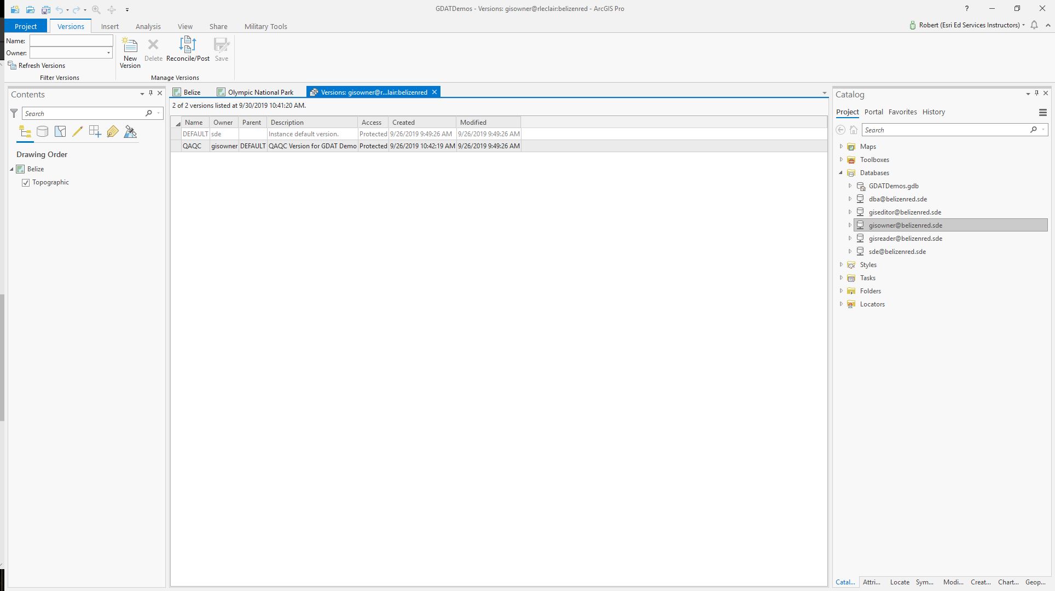The width and height of the screenshot is (1055, 591).
Task: Sort by the Modified column header
Action: click(x=488, y=123)
